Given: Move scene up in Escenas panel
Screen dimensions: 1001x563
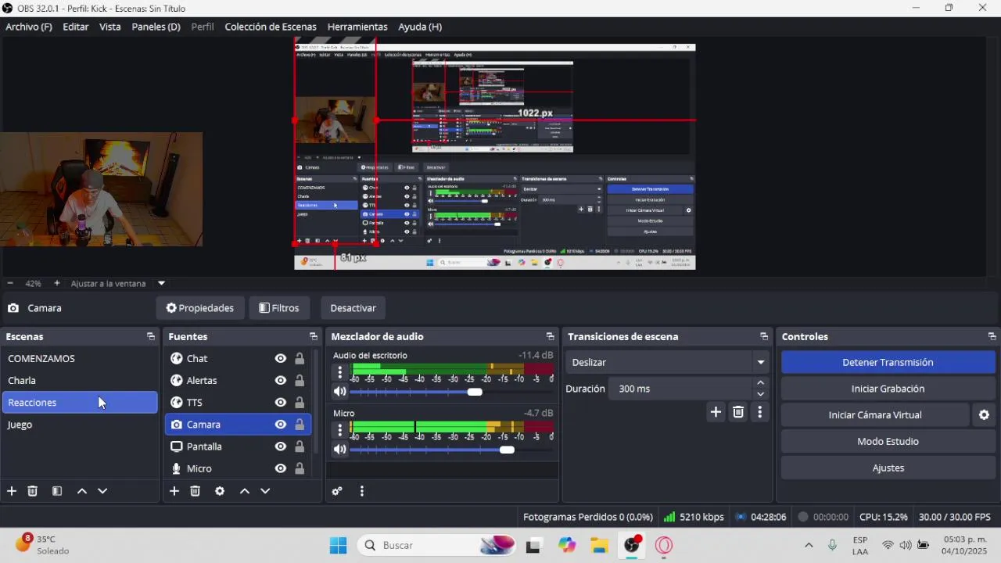Looking at the screenshot, I should click(82, 491).
